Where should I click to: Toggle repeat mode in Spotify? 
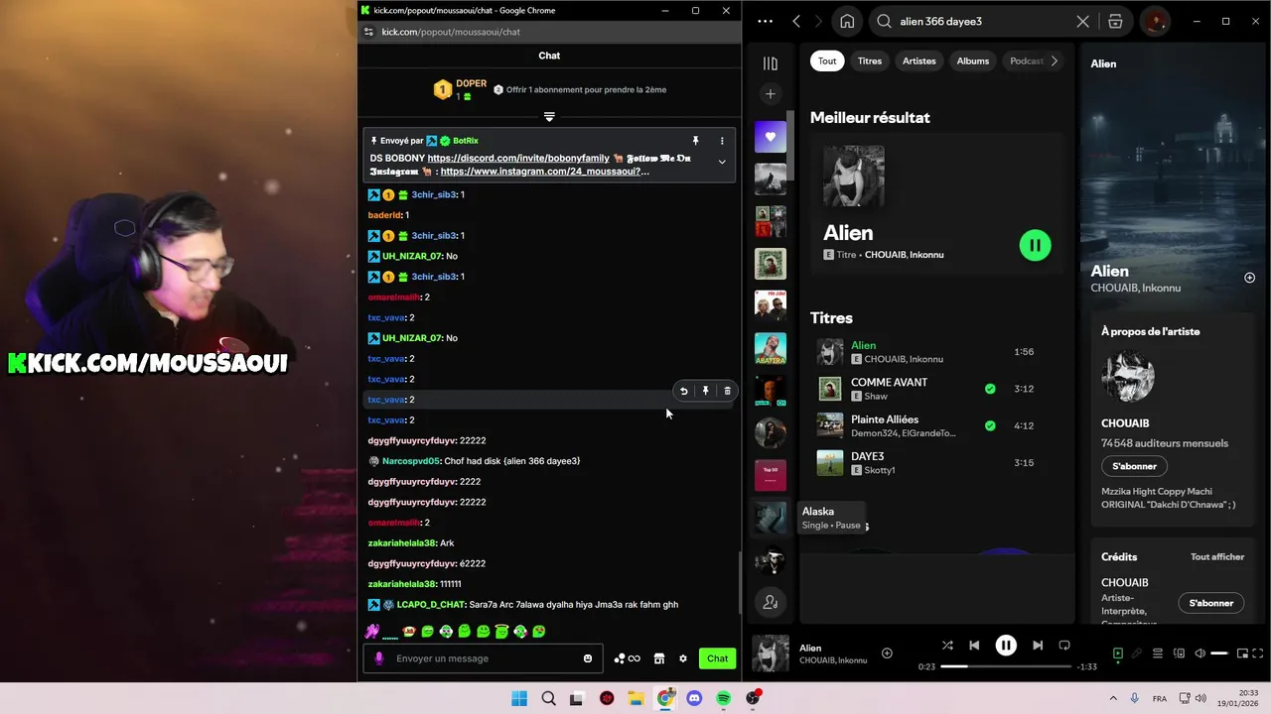pos(1064,645)
